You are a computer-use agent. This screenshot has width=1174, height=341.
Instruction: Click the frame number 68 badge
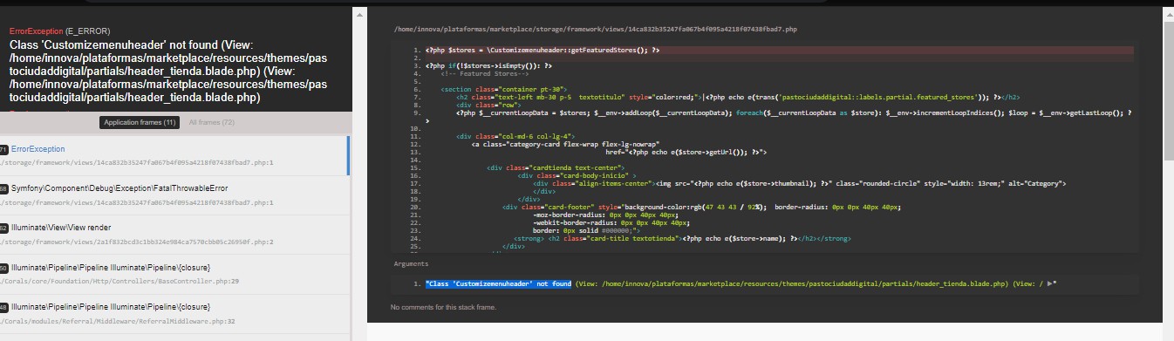[x=3, y=188]
